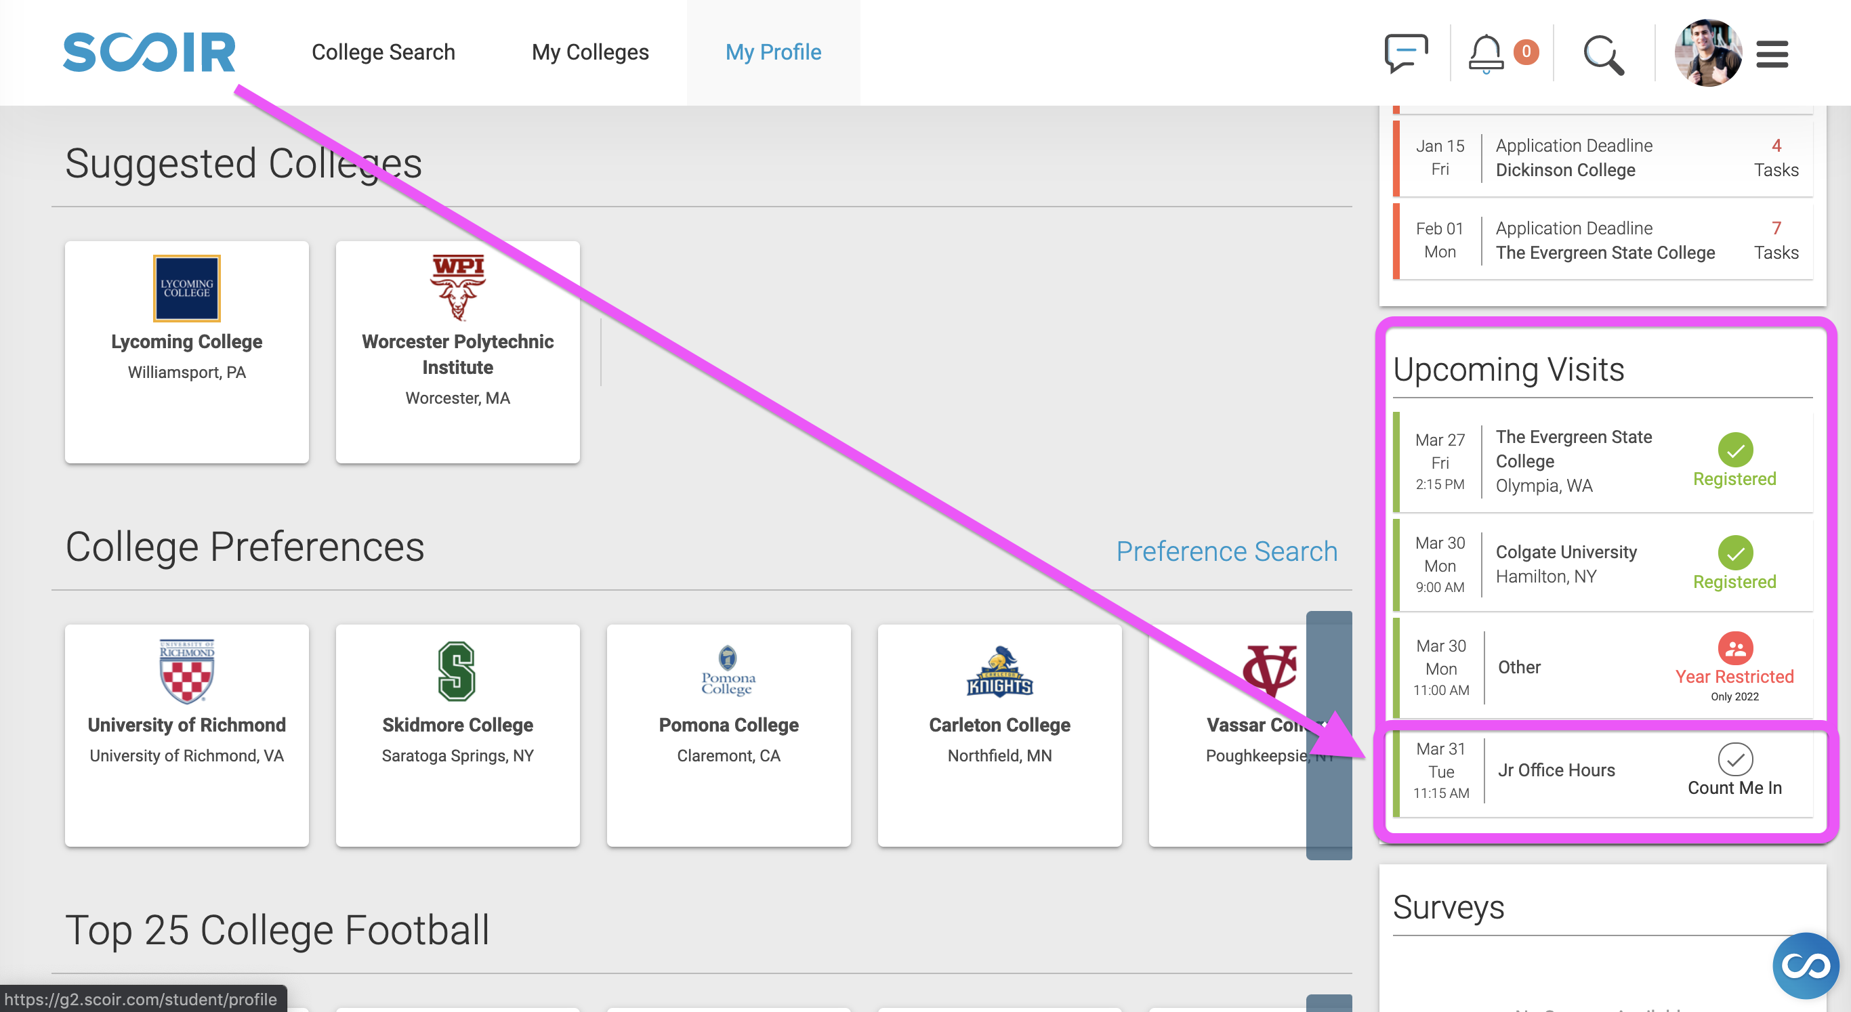The height and width of the screenshot is (1012, 1851).
Task: Click the College Preferences heading
Action: coord(245,547)
